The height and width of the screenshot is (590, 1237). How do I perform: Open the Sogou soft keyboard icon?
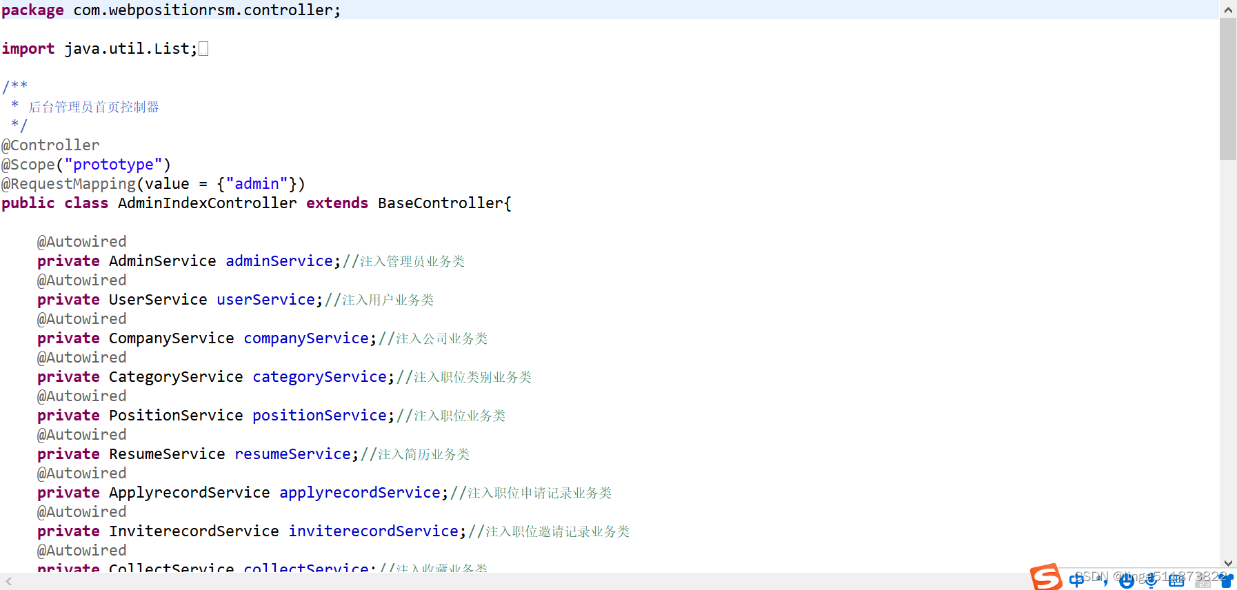[x=1176, y=581]
